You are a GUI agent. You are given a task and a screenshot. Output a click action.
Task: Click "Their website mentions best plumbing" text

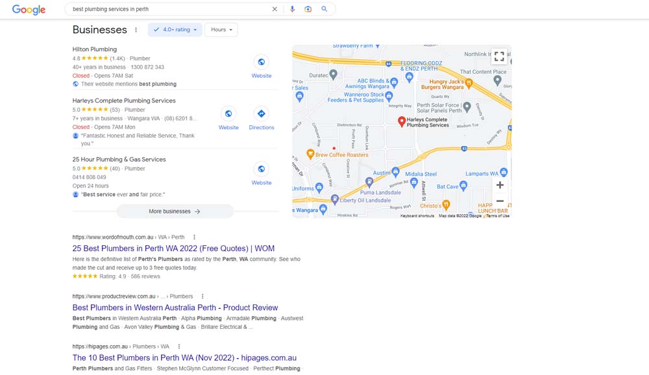[129, 84]
